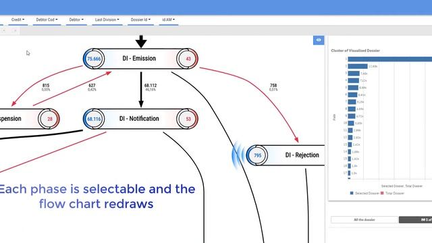The height and width of the screenshot is (243, 432).
Task: Open the Debtor Cod filter dropdown
Action: click(47, 20)
